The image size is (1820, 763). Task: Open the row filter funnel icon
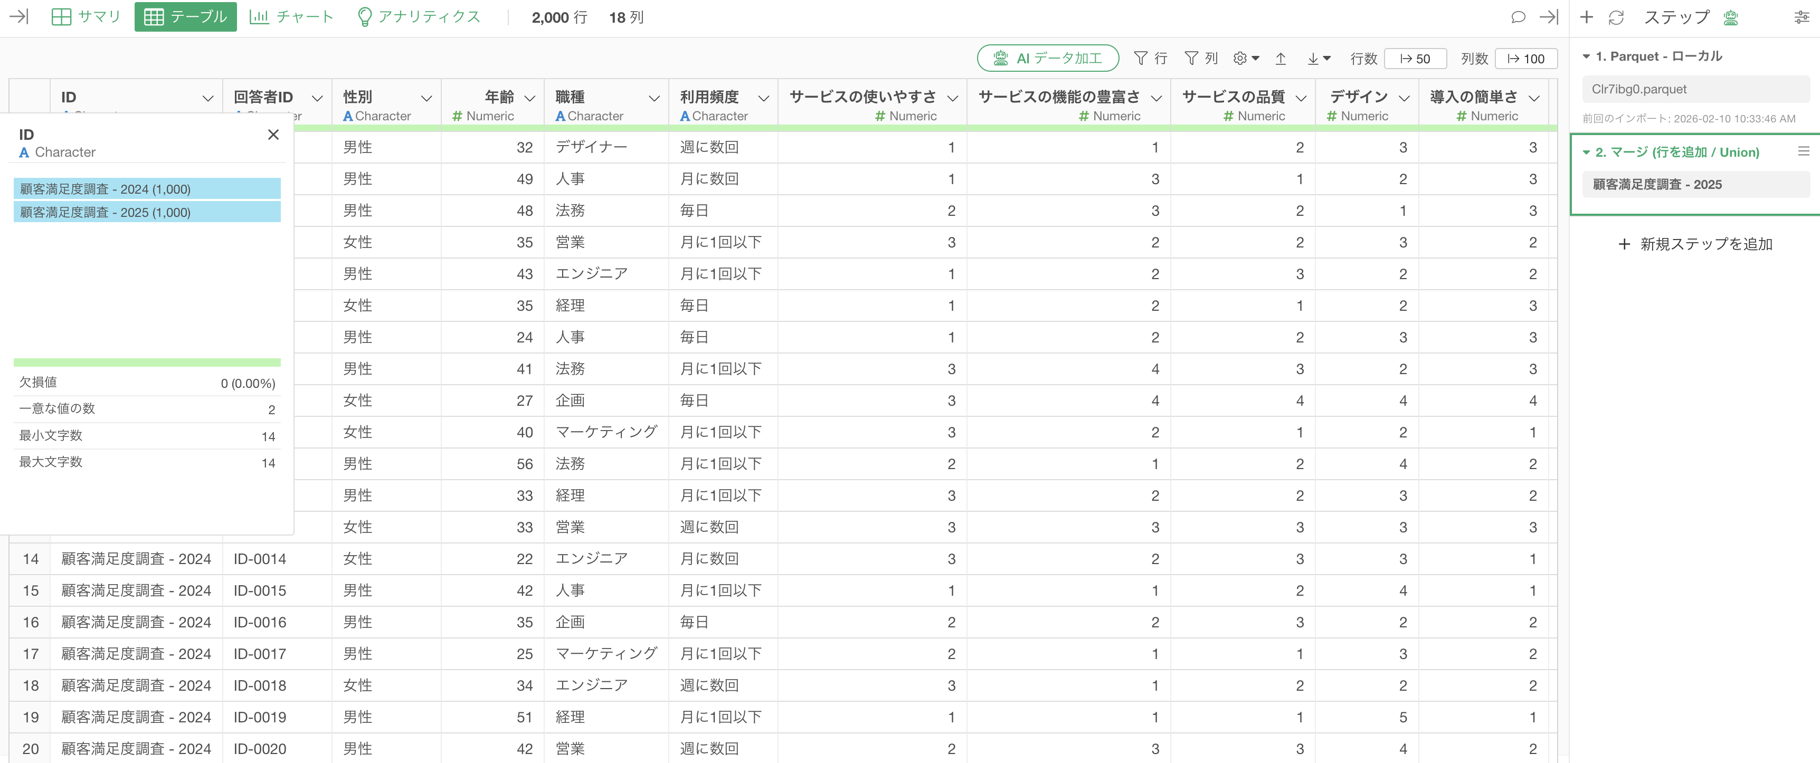(x=1140, y=59)
